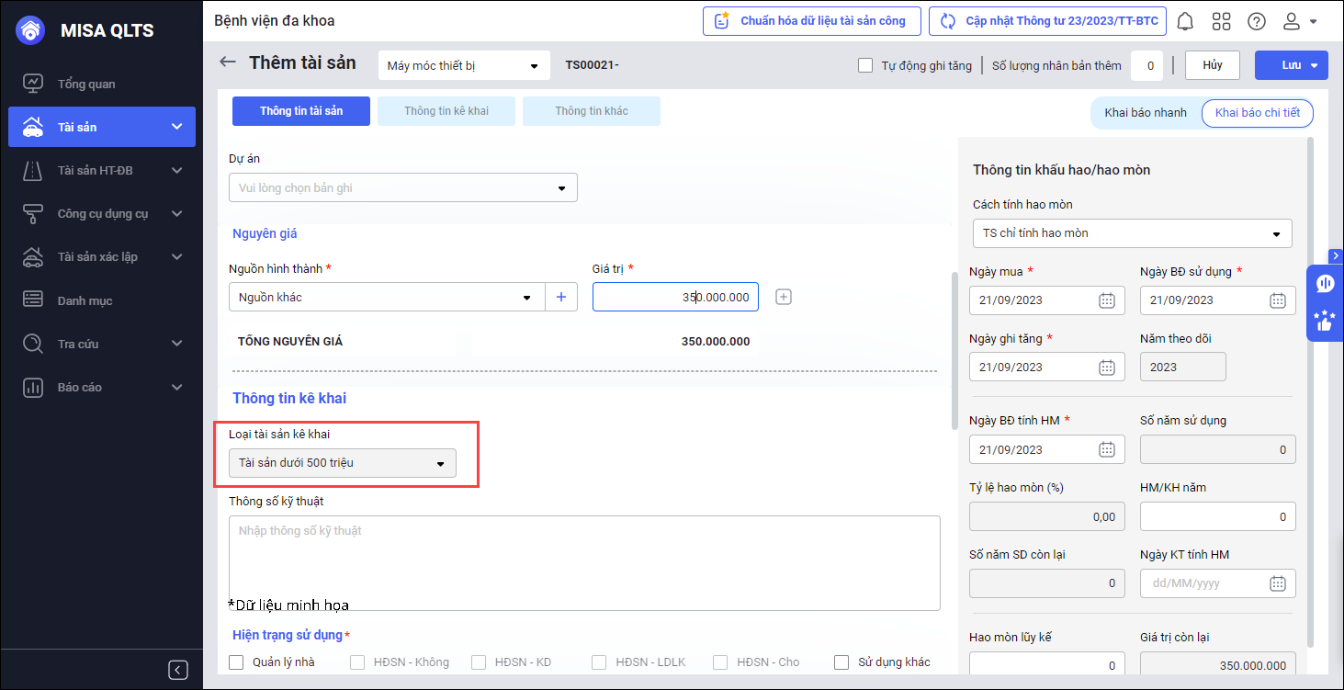Open the notifications bell
This screenshot has width=1344, height=690.
point(1185,21)
